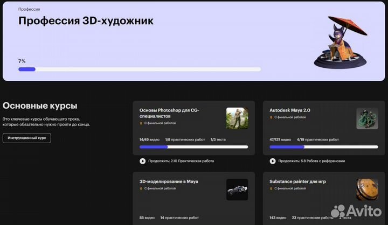Screen dimensions: 388x225
Task: Continue with 2.10 Практическая работа link
Action: [x=181, y=161]
